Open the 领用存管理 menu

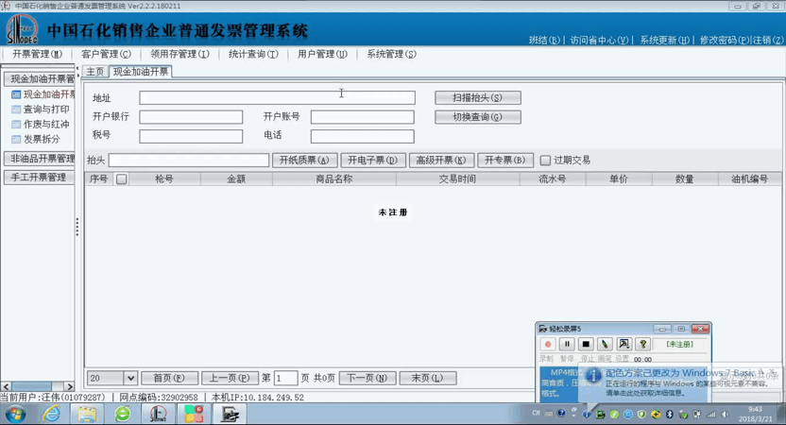point(179,54)
